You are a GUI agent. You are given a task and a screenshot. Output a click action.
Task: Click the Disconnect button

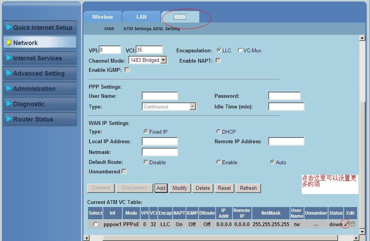point(135,188)
